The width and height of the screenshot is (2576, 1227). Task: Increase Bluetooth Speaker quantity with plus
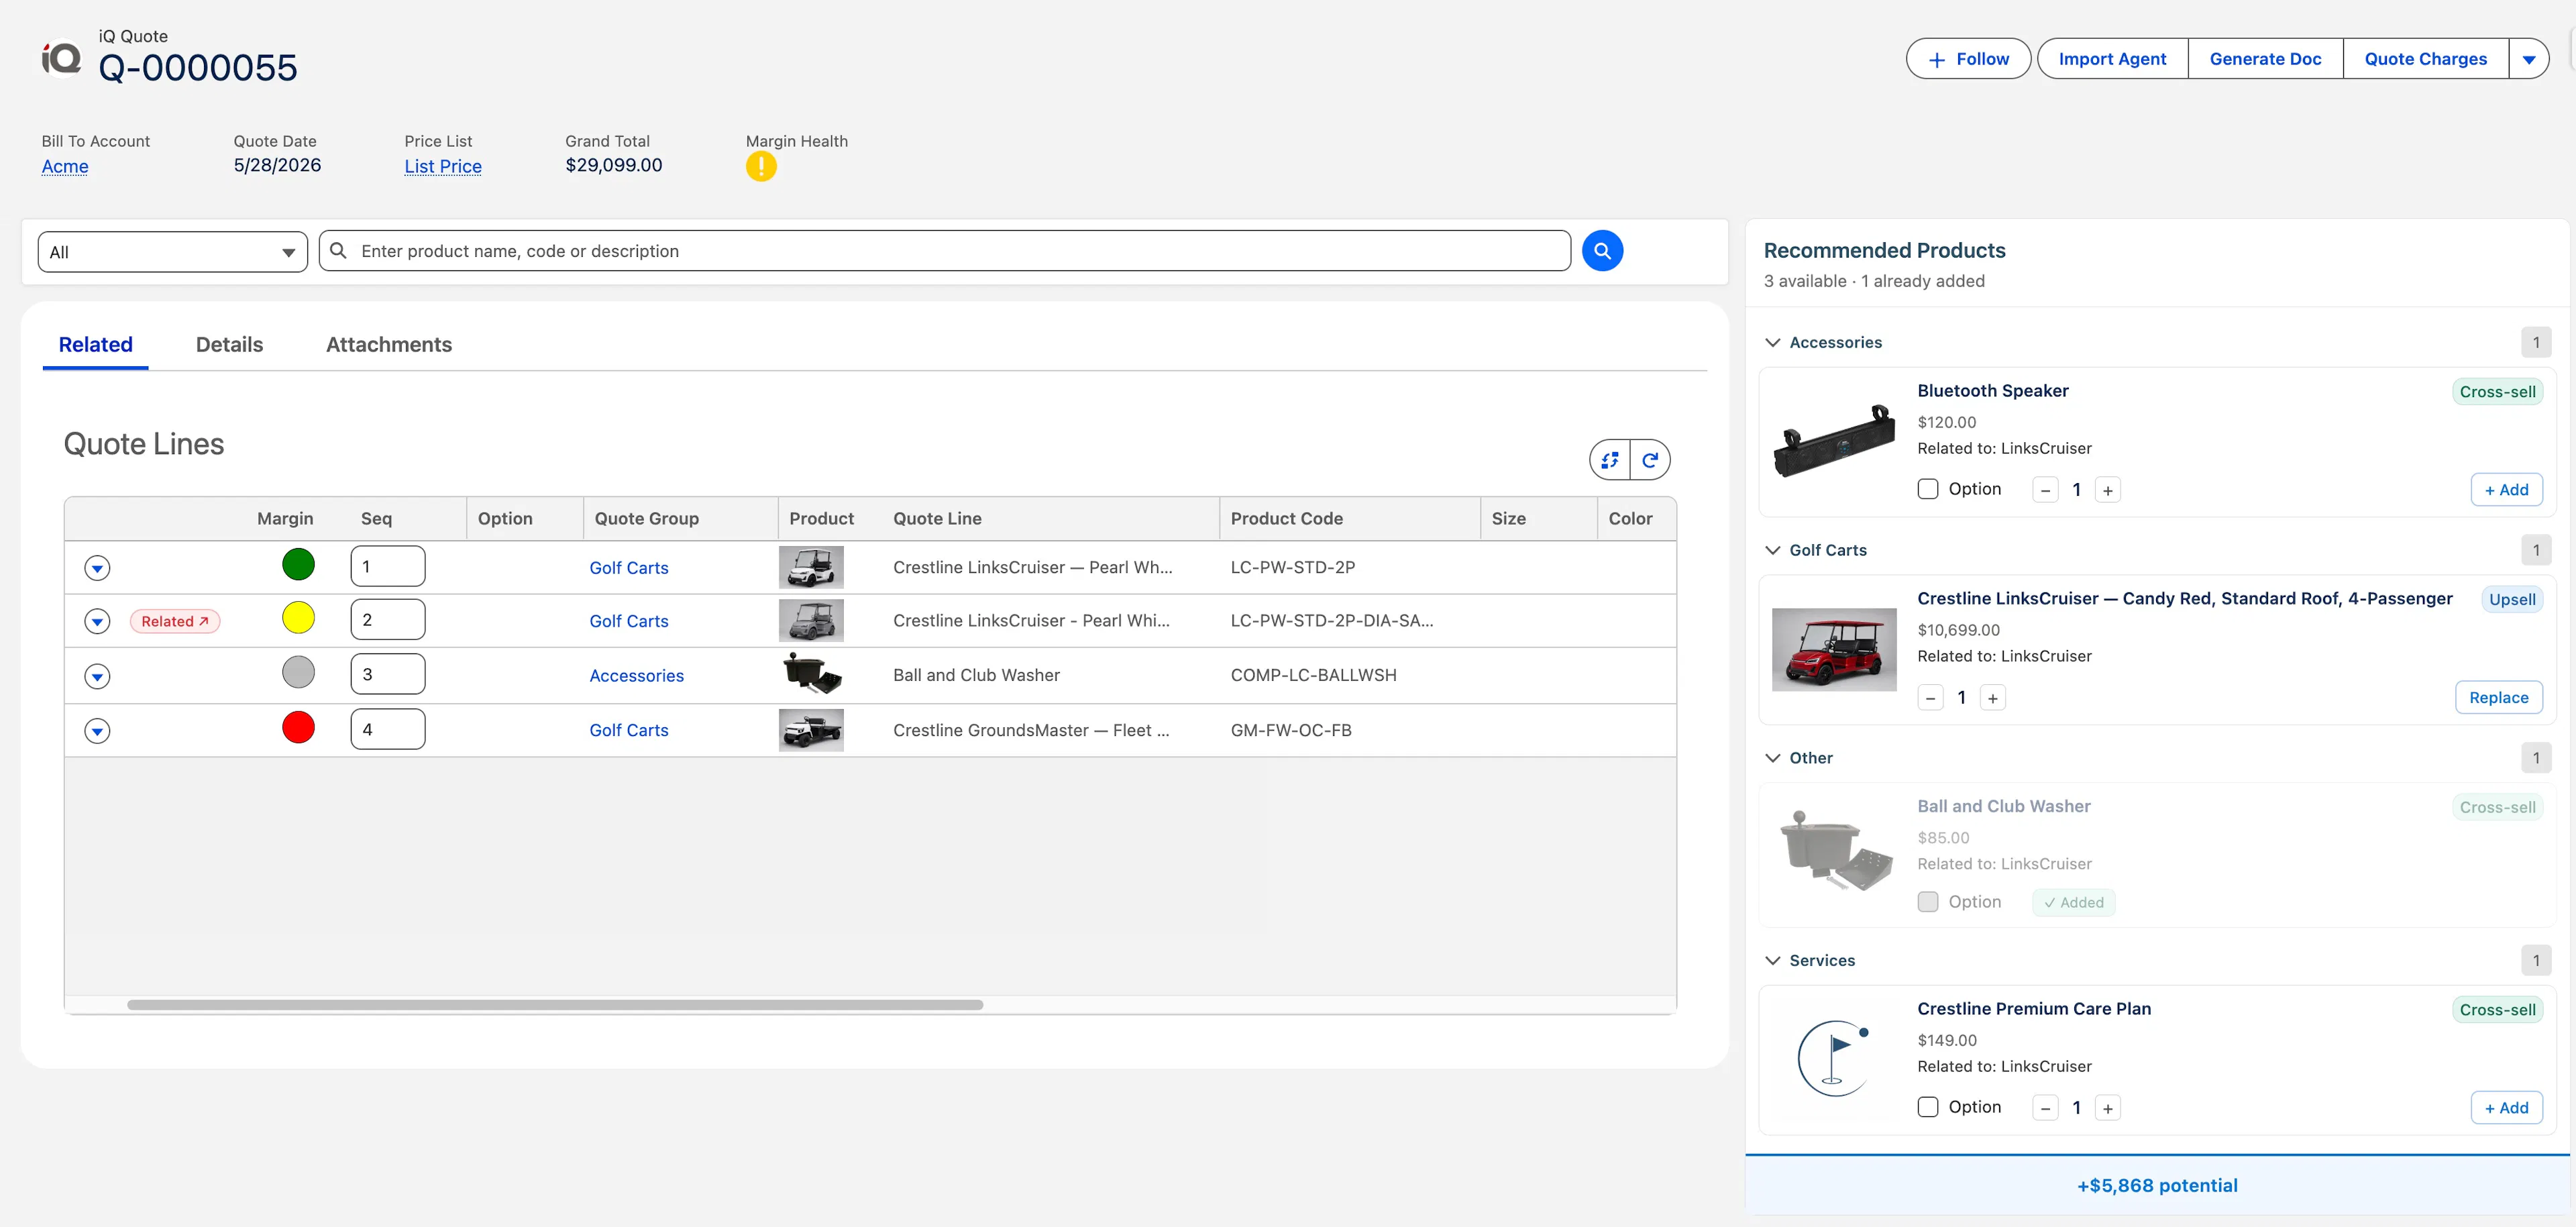click(x=2108, y=490)
